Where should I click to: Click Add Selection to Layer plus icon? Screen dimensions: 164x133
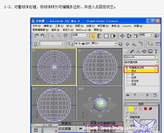point(127,44)
